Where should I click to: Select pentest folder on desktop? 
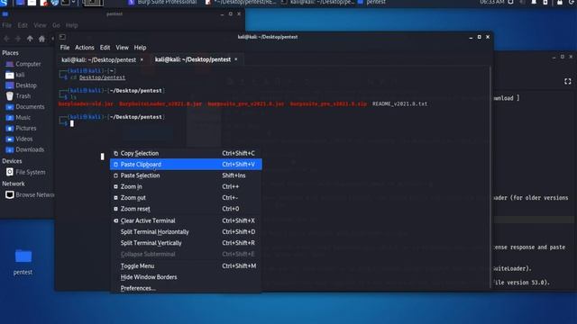pyautogui.click(x=23, y=262)
